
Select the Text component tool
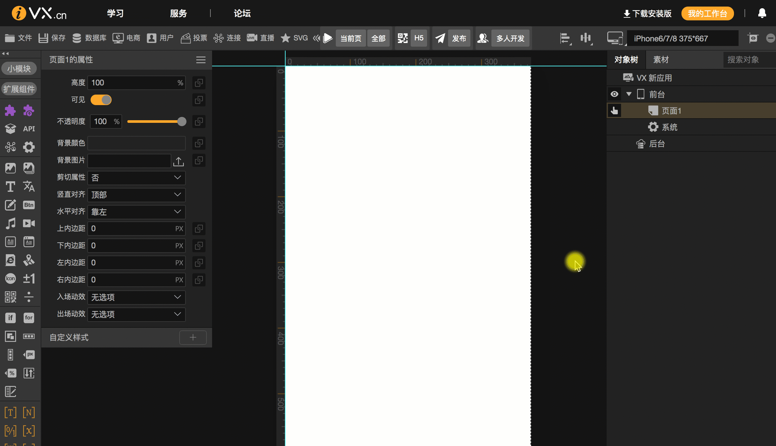10,187
